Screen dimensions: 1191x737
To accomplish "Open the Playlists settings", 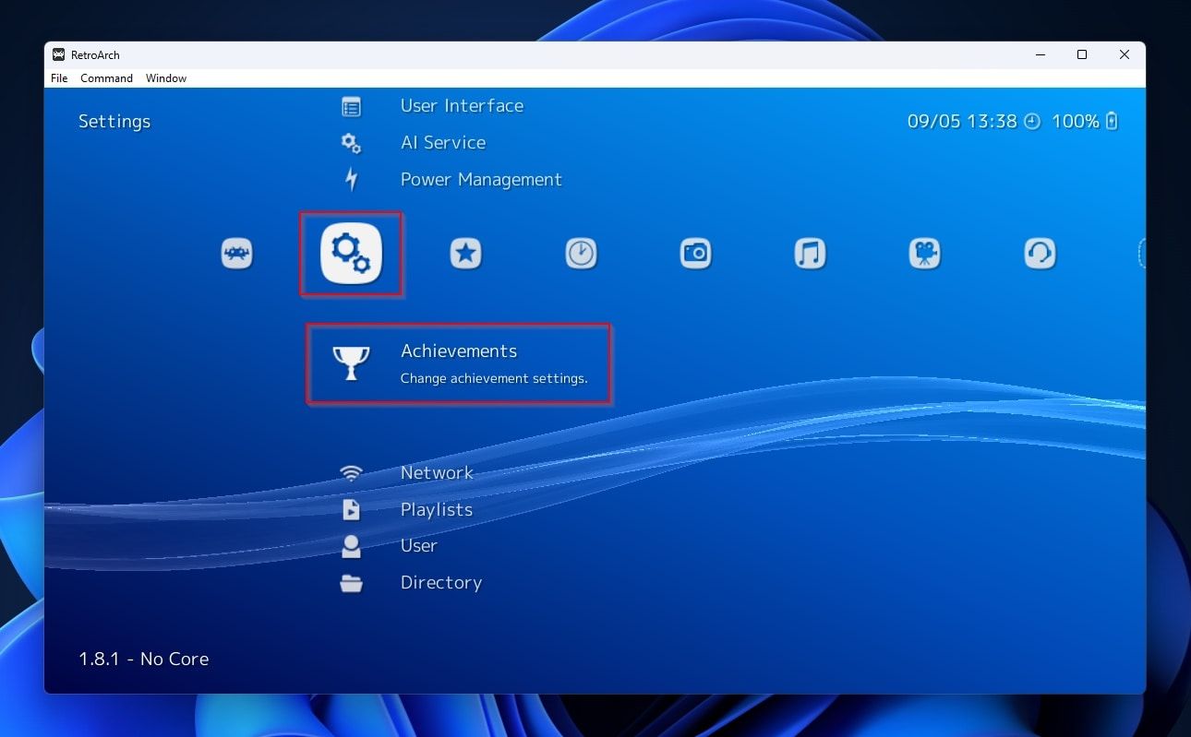I will (x=436, y=509).
